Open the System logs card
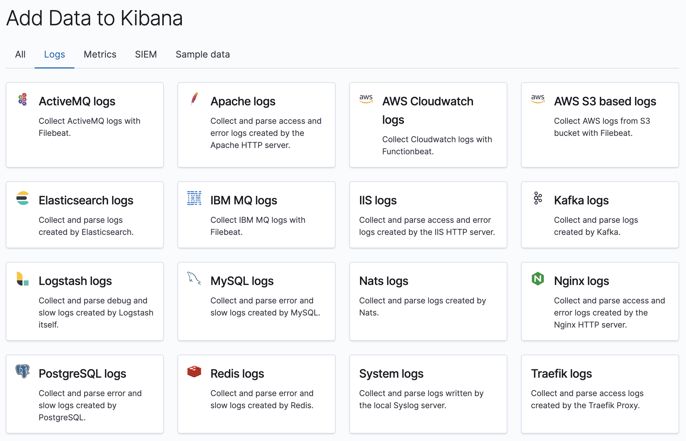This screenshot has width=686, height=441. pos(428,394)
